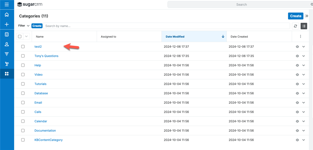Click the blue Create button at top right

click(295, 16)
